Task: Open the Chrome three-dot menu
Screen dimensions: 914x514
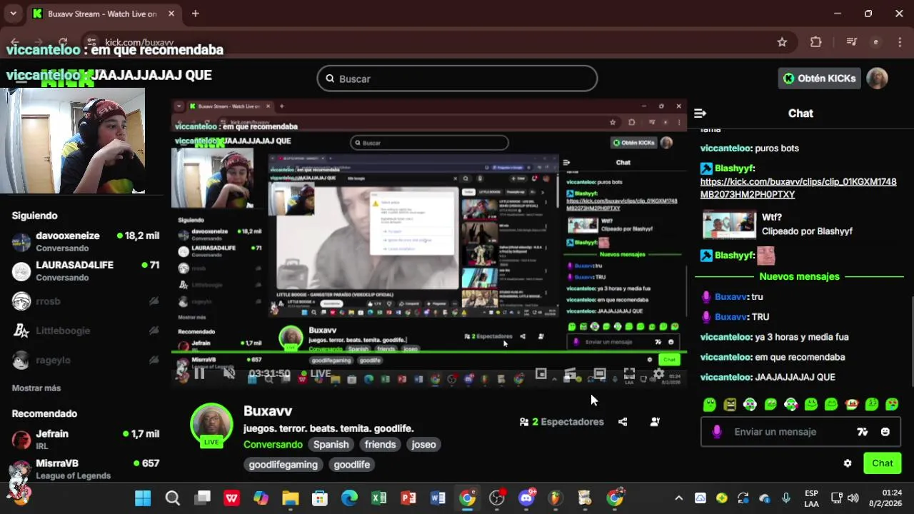Action: pos(899,42)
